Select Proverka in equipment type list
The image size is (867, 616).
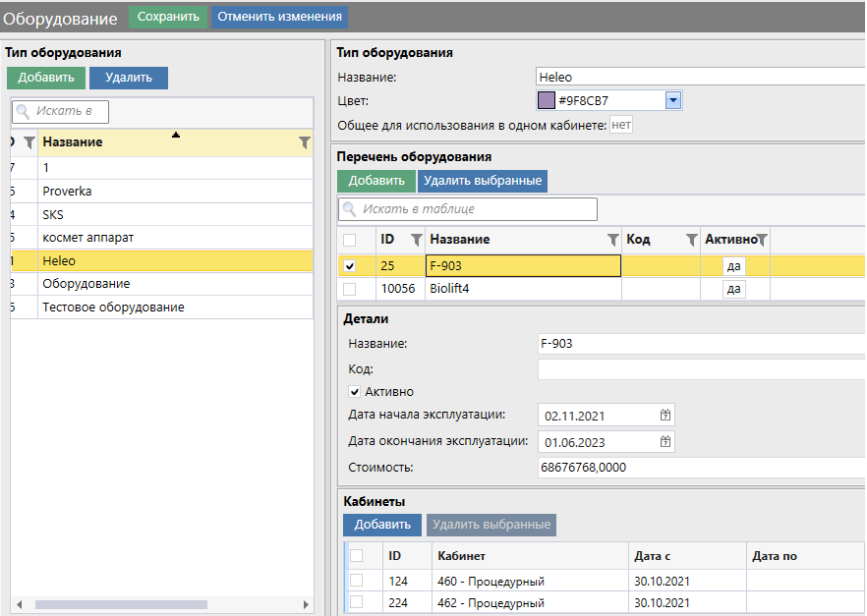(x=67, y=192)
